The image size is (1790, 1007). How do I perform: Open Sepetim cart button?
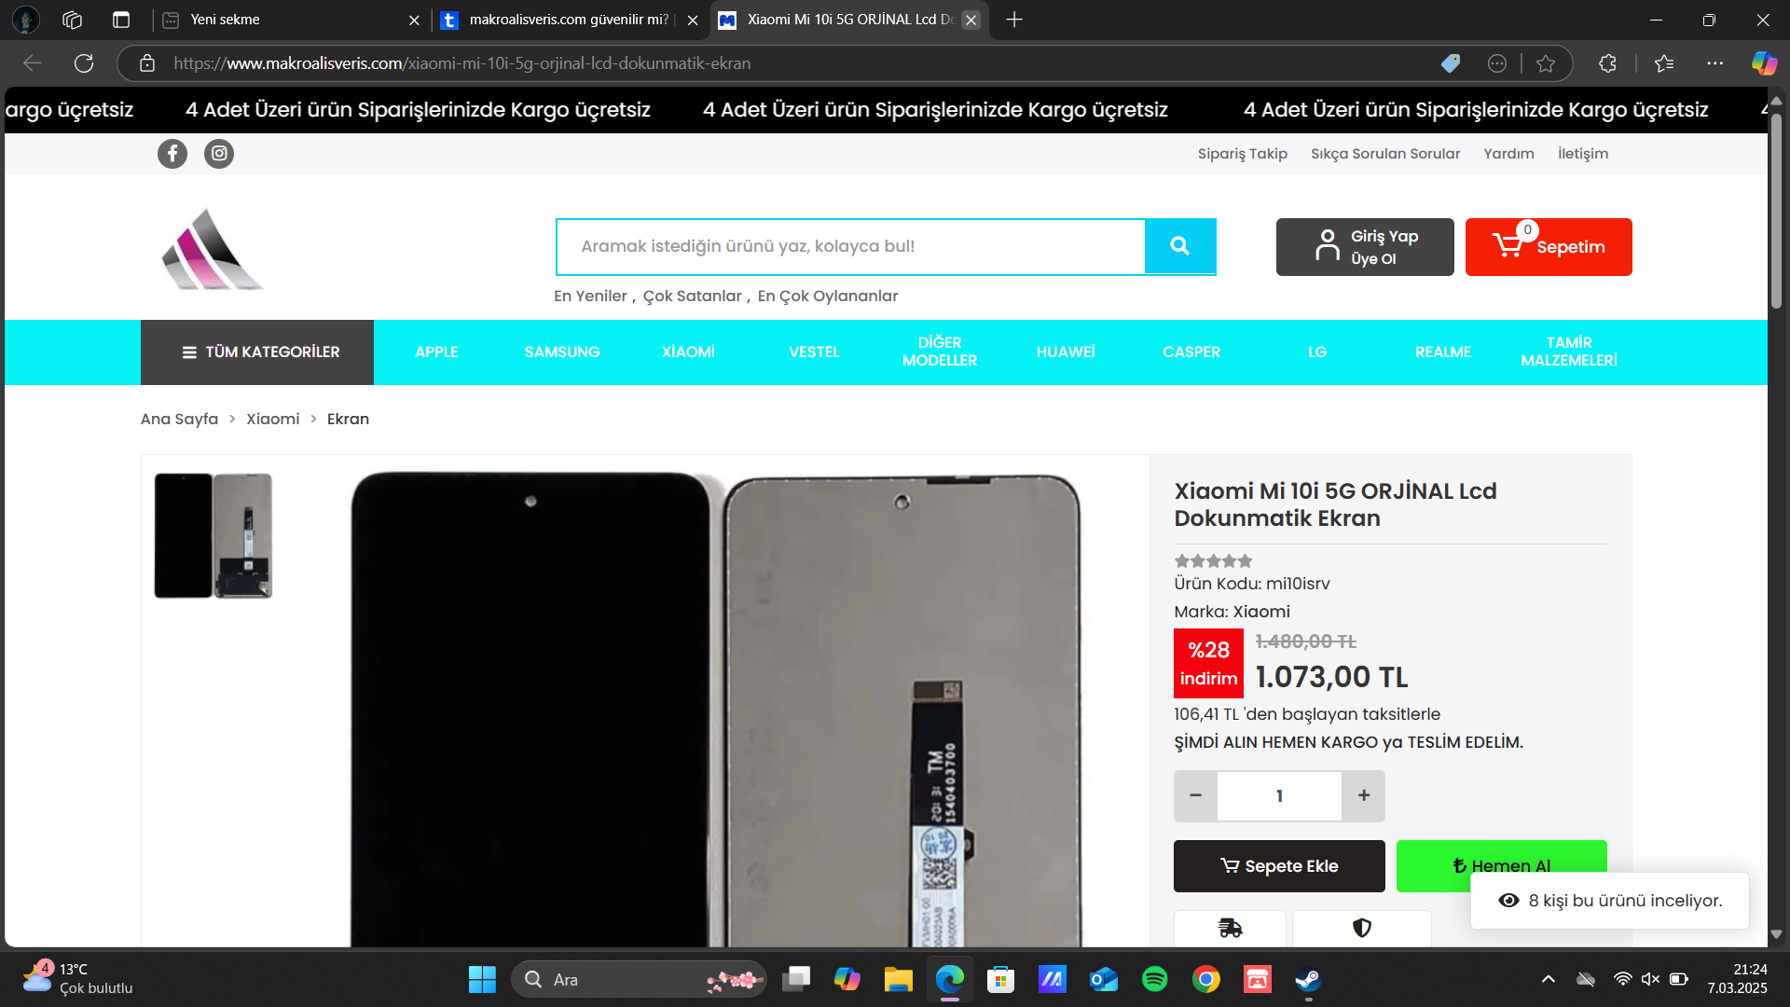point(1549,247)
